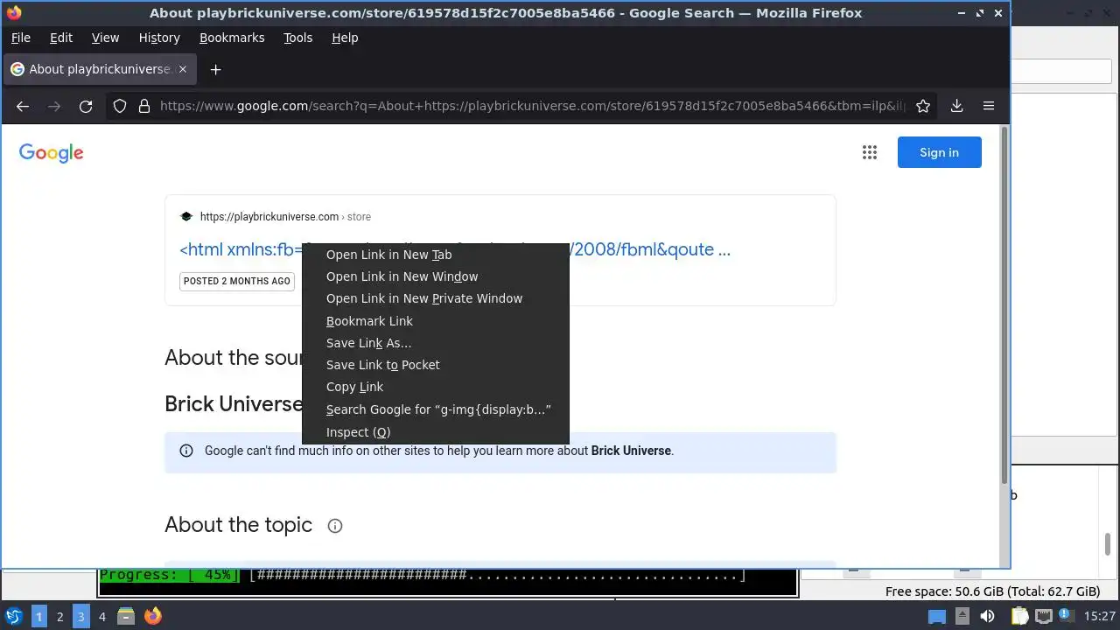The height and width of the screenshot is (630, 1120).
Task: Click the Google logo
Action: (51, 153)
